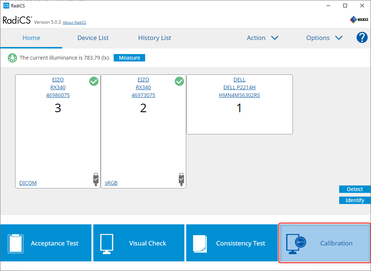
Task: Expand the Action dropdown menu
Action: (263, 38)
